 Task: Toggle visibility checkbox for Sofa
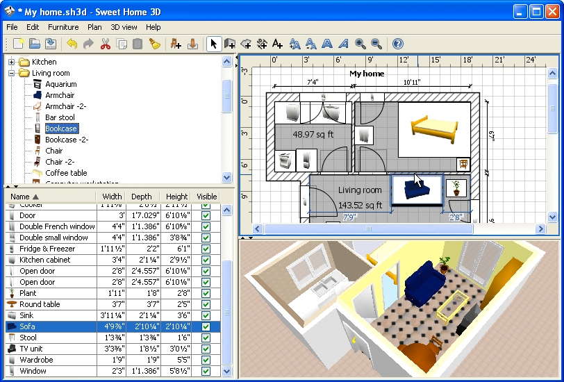tap(206, 326)
